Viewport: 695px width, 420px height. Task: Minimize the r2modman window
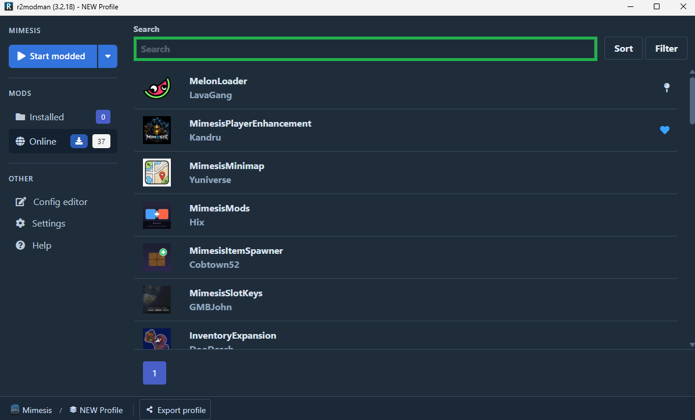(x=630, y=6)
